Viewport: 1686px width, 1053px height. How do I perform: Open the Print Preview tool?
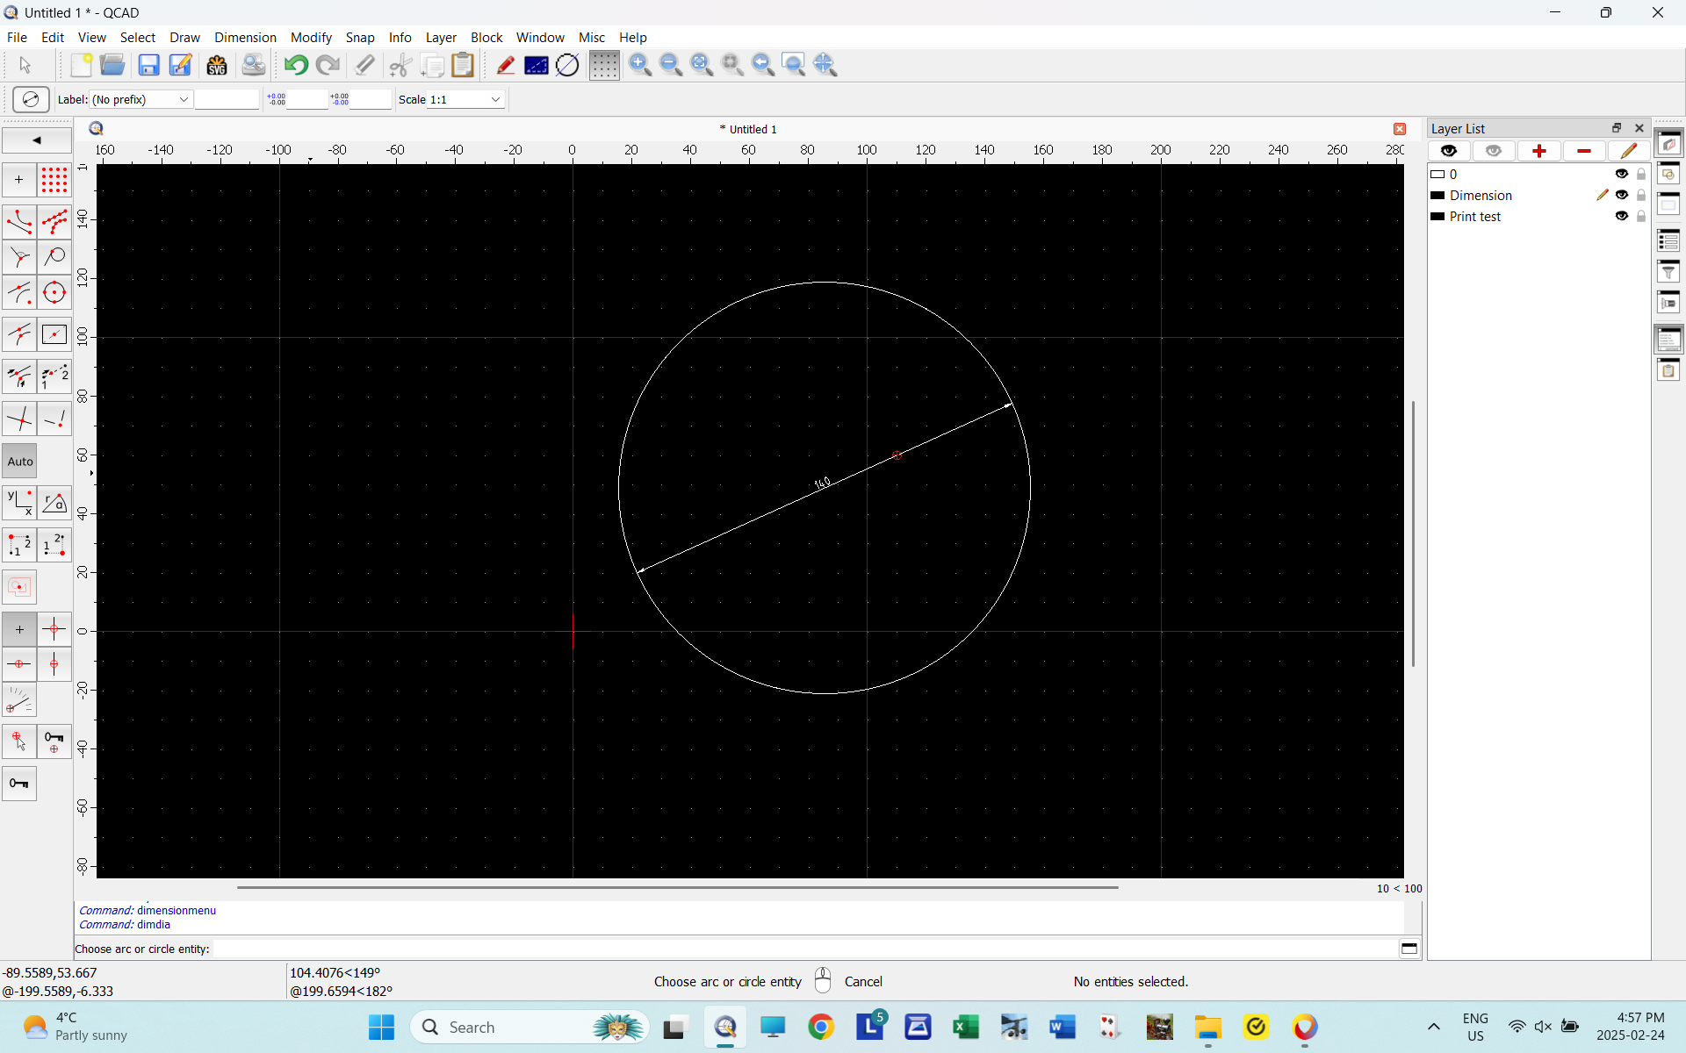[253, 64]
